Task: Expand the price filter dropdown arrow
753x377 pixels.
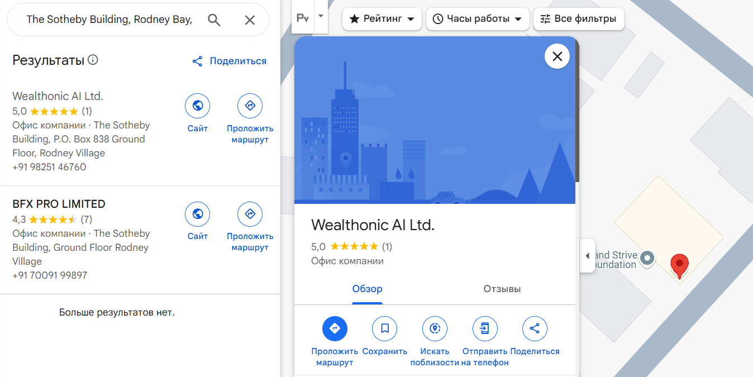Action: pyautogui.click(x=321, y=16)
